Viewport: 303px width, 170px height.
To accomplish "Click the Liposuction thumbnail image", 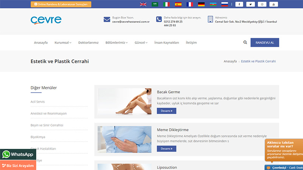I will [x=125, y=167].
